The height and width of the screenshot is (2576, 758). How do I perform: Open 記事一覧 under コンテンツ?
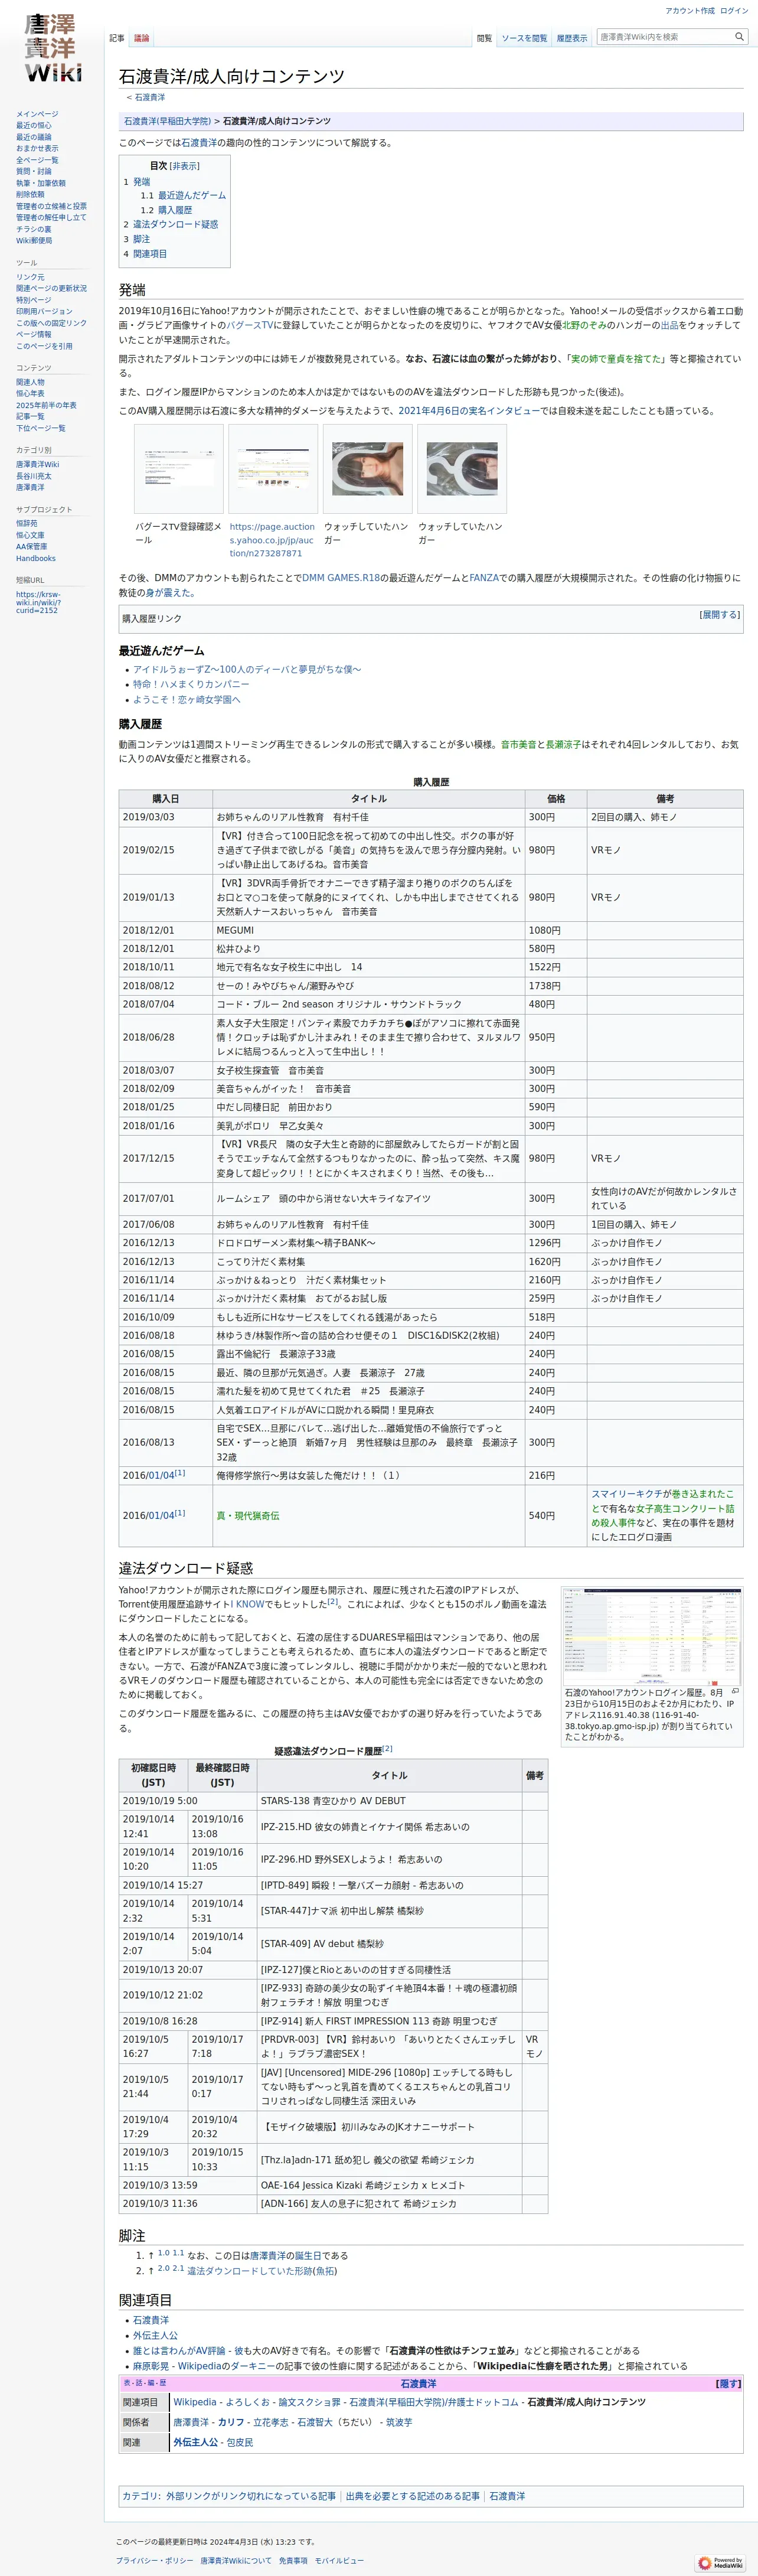coord(30,417)
